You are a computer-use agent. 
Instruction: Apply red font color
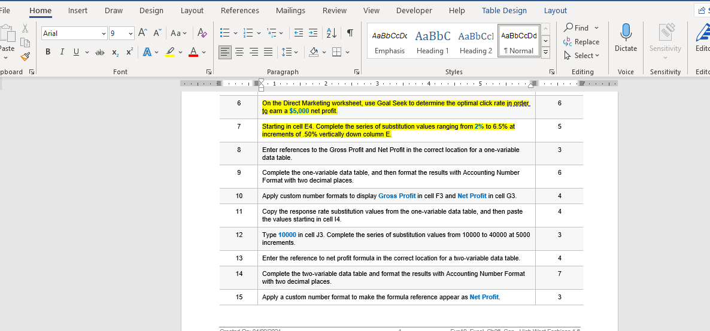click(193, 53)
